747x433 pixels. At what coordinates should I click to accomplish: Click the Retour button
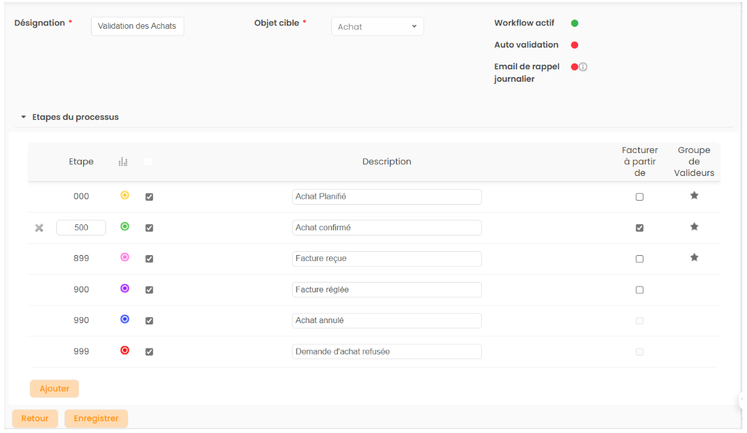pyautogui.click(x=35, y=419)
